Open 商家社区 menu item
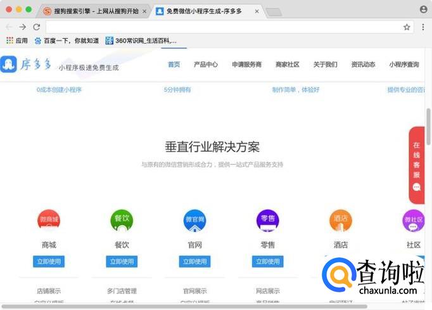 288,65
